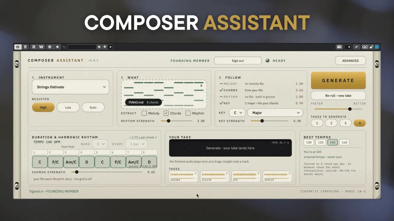The width and height of the screenshot is (394, 221).
Task: Click the READY status indicator light
Action: point(267,60)
